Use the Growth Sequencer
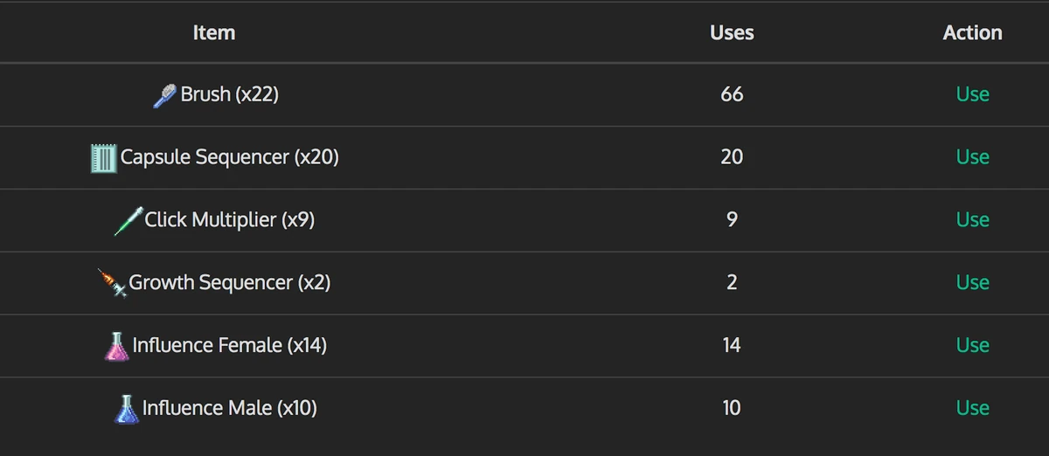 (972, 283)
